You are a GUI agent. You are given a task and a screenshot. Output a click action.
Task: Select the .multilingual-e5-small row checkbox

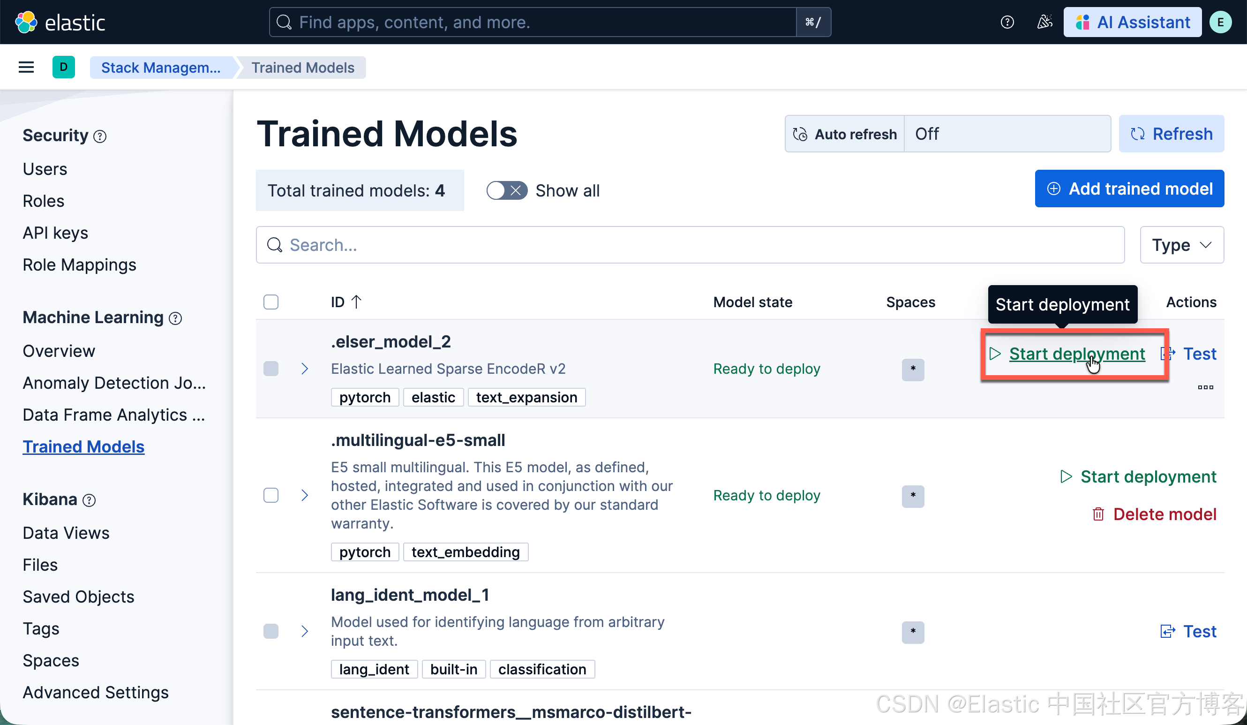[270, 495]
